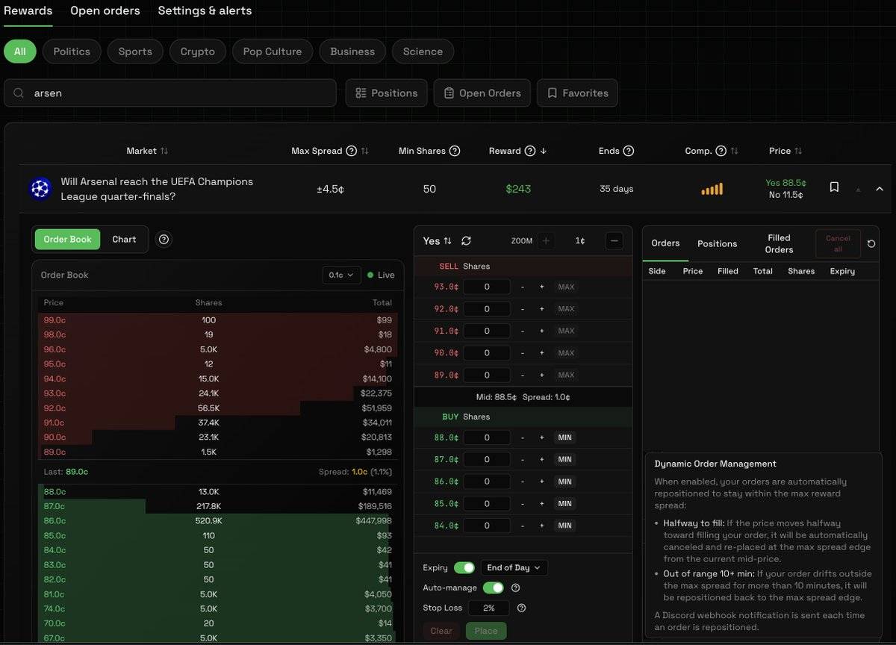Click MAX for 93.0¢ sell row
The height and width of the screenshot is (645, 896).
[566, 287]
